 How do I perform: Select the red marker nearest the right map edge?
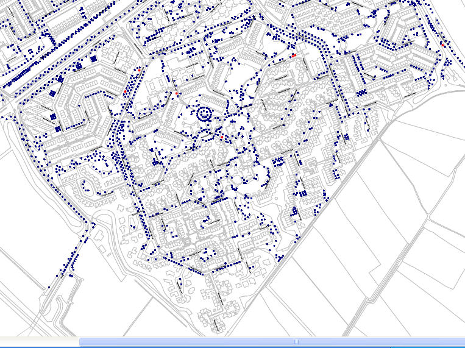(442, 44)
